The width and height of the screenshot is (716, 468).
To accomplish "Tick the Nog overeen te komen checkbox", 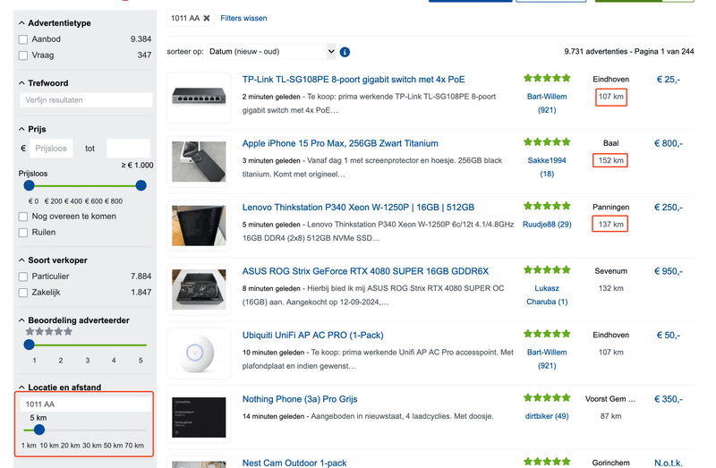I will point(23,216).
